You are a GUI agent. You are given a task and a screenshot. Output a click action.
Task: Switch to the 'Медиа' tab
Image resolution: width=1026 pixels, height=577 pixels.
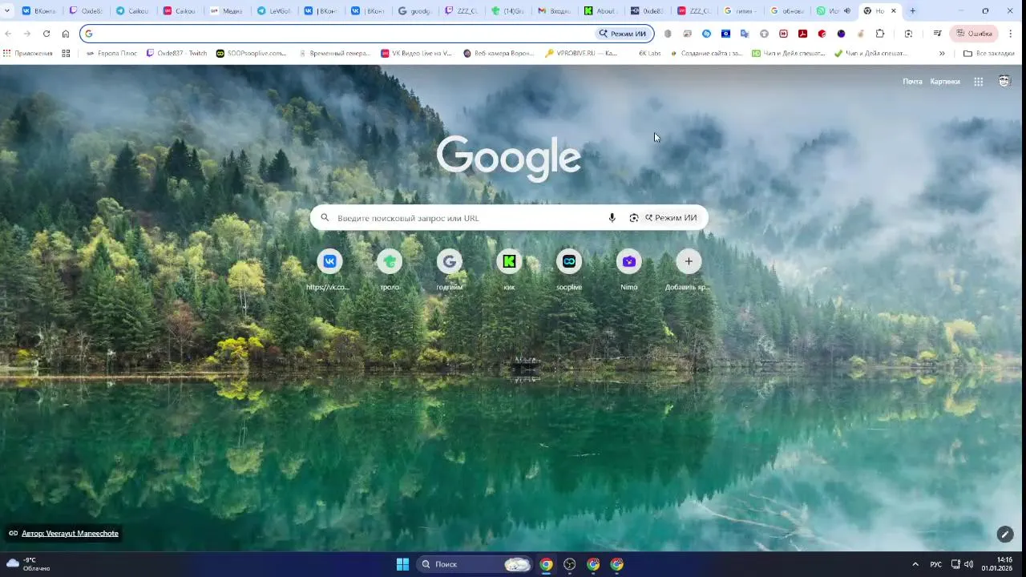click(x=226, y=11)
